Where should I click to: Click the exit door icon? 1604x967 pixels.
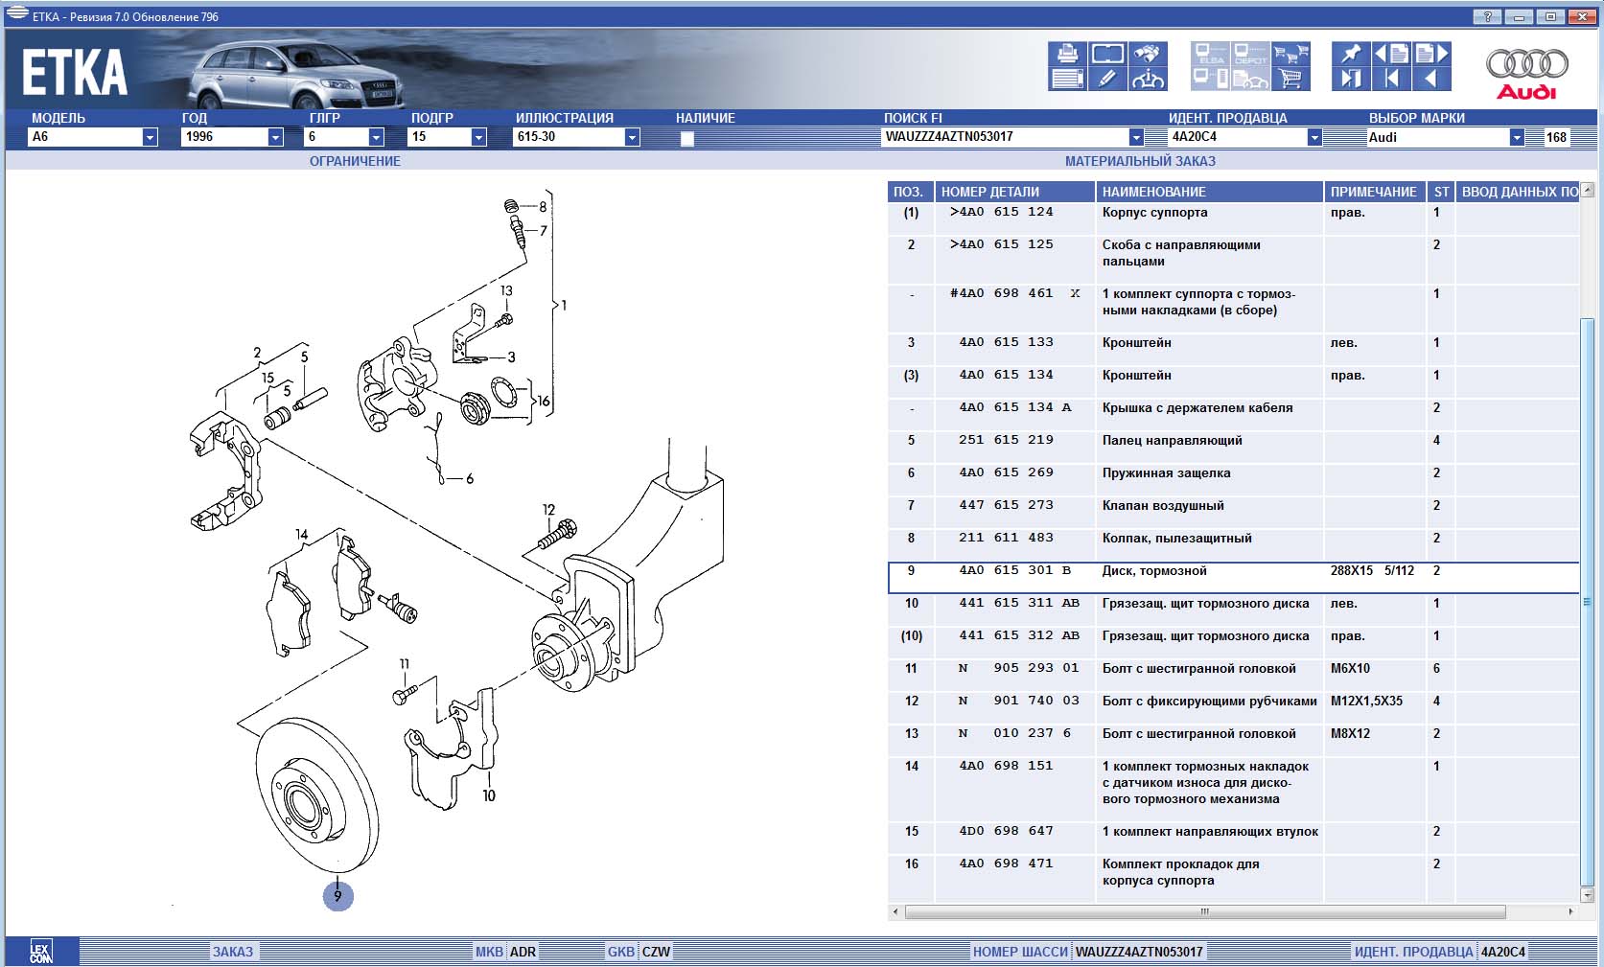pos(1351,79)
